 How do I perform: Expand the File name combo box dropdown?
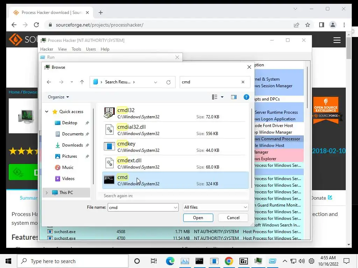coord(176,208)
